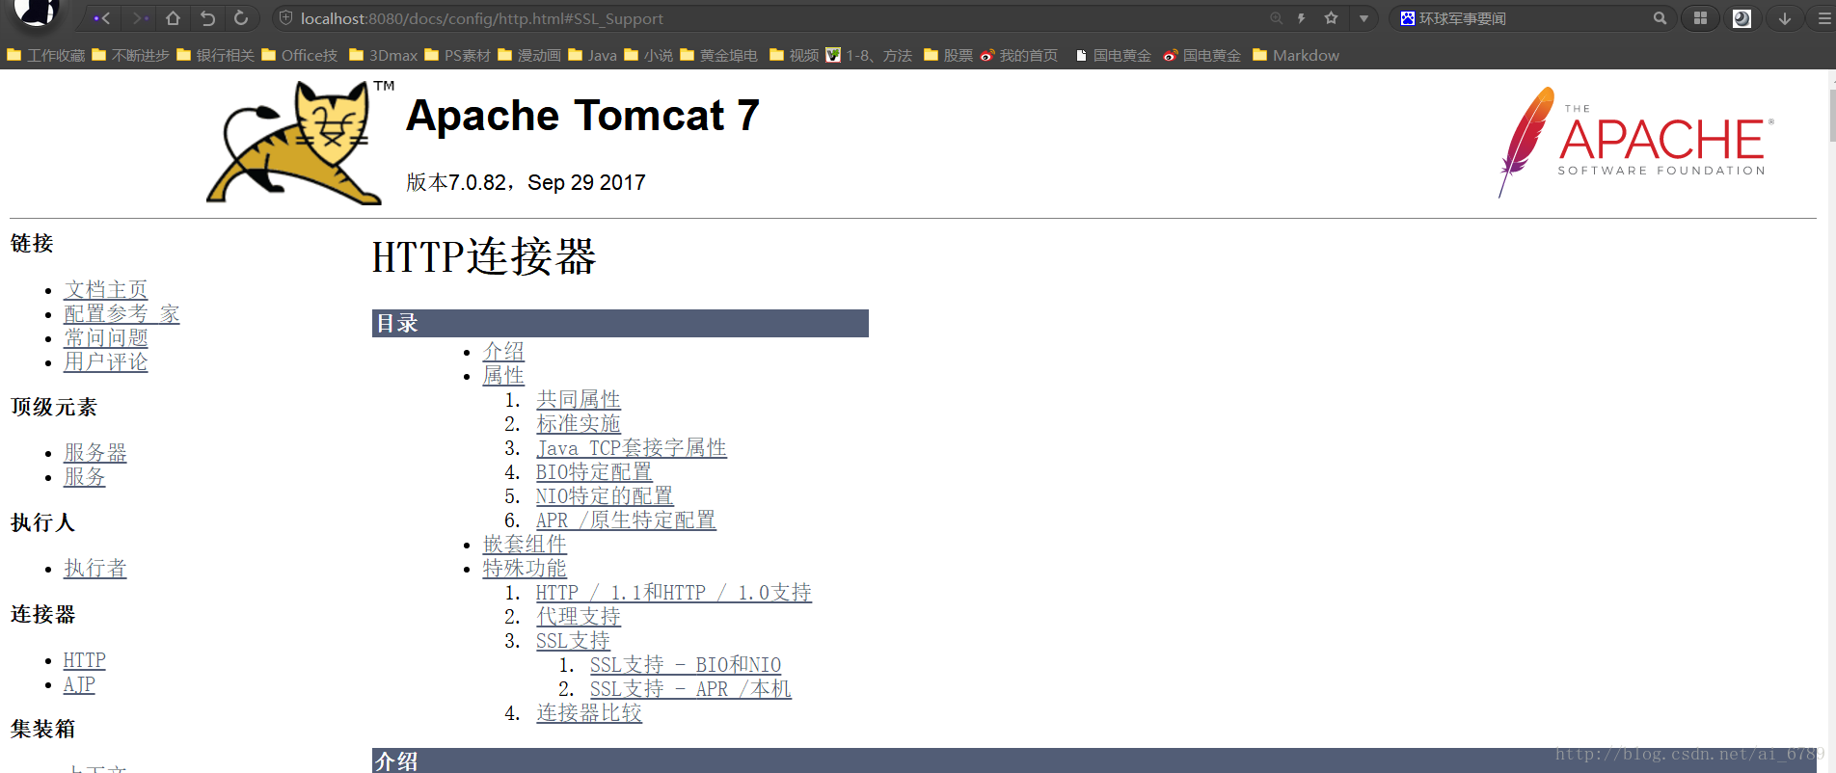Image resolution: width=1836 pixels, height=773 pixels.
Task: Jump to BIO特定配置 section
Action: [x=594, y=472]
